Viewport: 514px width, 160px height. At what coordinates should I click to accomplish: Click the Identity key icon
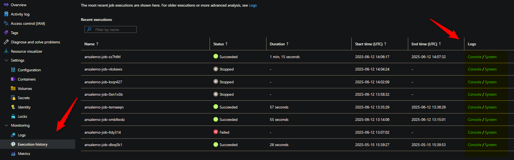tap(13, 107)
